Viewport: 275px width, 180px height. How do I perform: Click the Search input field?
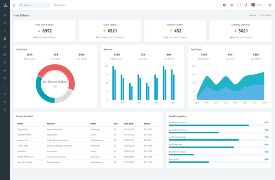click(34, 5)
